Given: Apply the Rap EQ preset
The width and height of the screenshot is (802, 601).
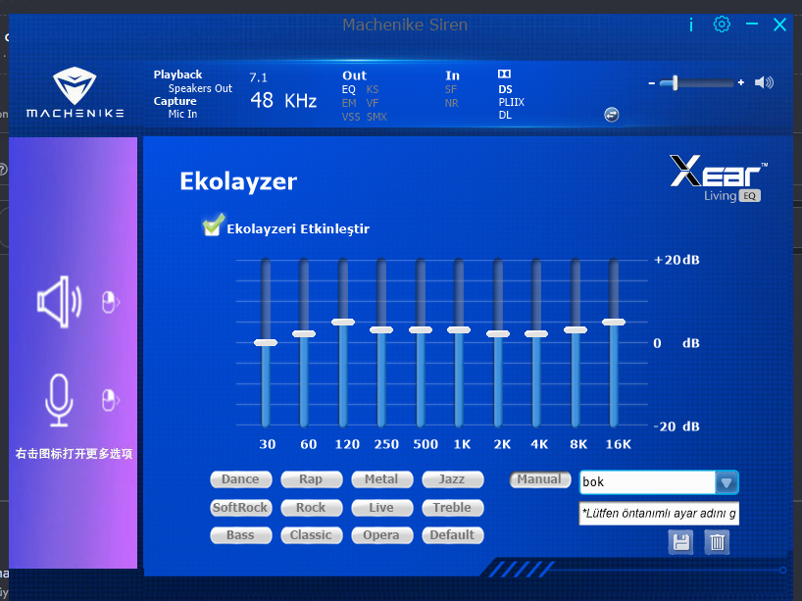Looking at the screenshot, I should [311, 479].
